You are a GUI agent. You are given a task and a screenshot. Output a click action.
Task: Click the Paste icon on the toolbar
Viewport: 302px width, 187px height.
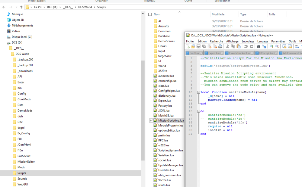point(238,47)
